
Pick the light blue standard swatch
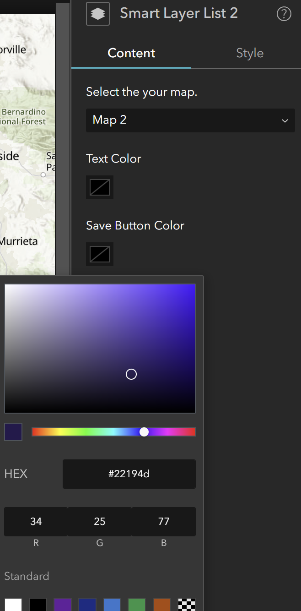coord(112,605)
